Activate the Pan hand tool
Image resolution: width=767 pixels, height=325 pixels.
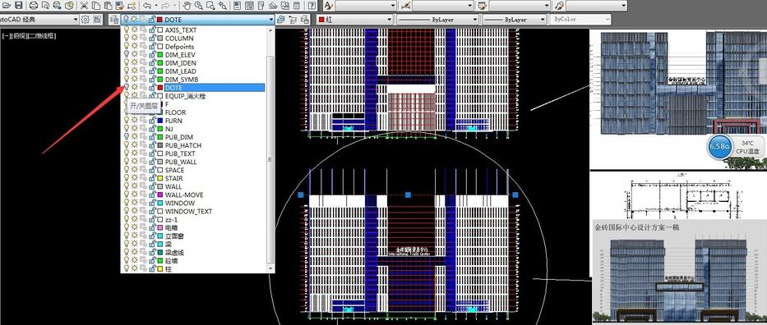187,6
